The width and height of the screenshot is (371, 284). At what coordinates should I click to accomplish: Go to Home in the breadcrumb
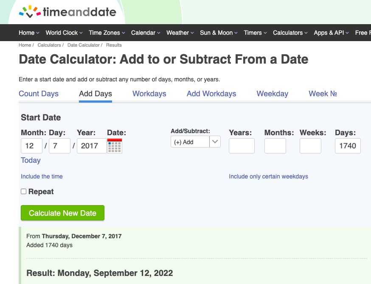pyautogui.click(x=25, y=45)
